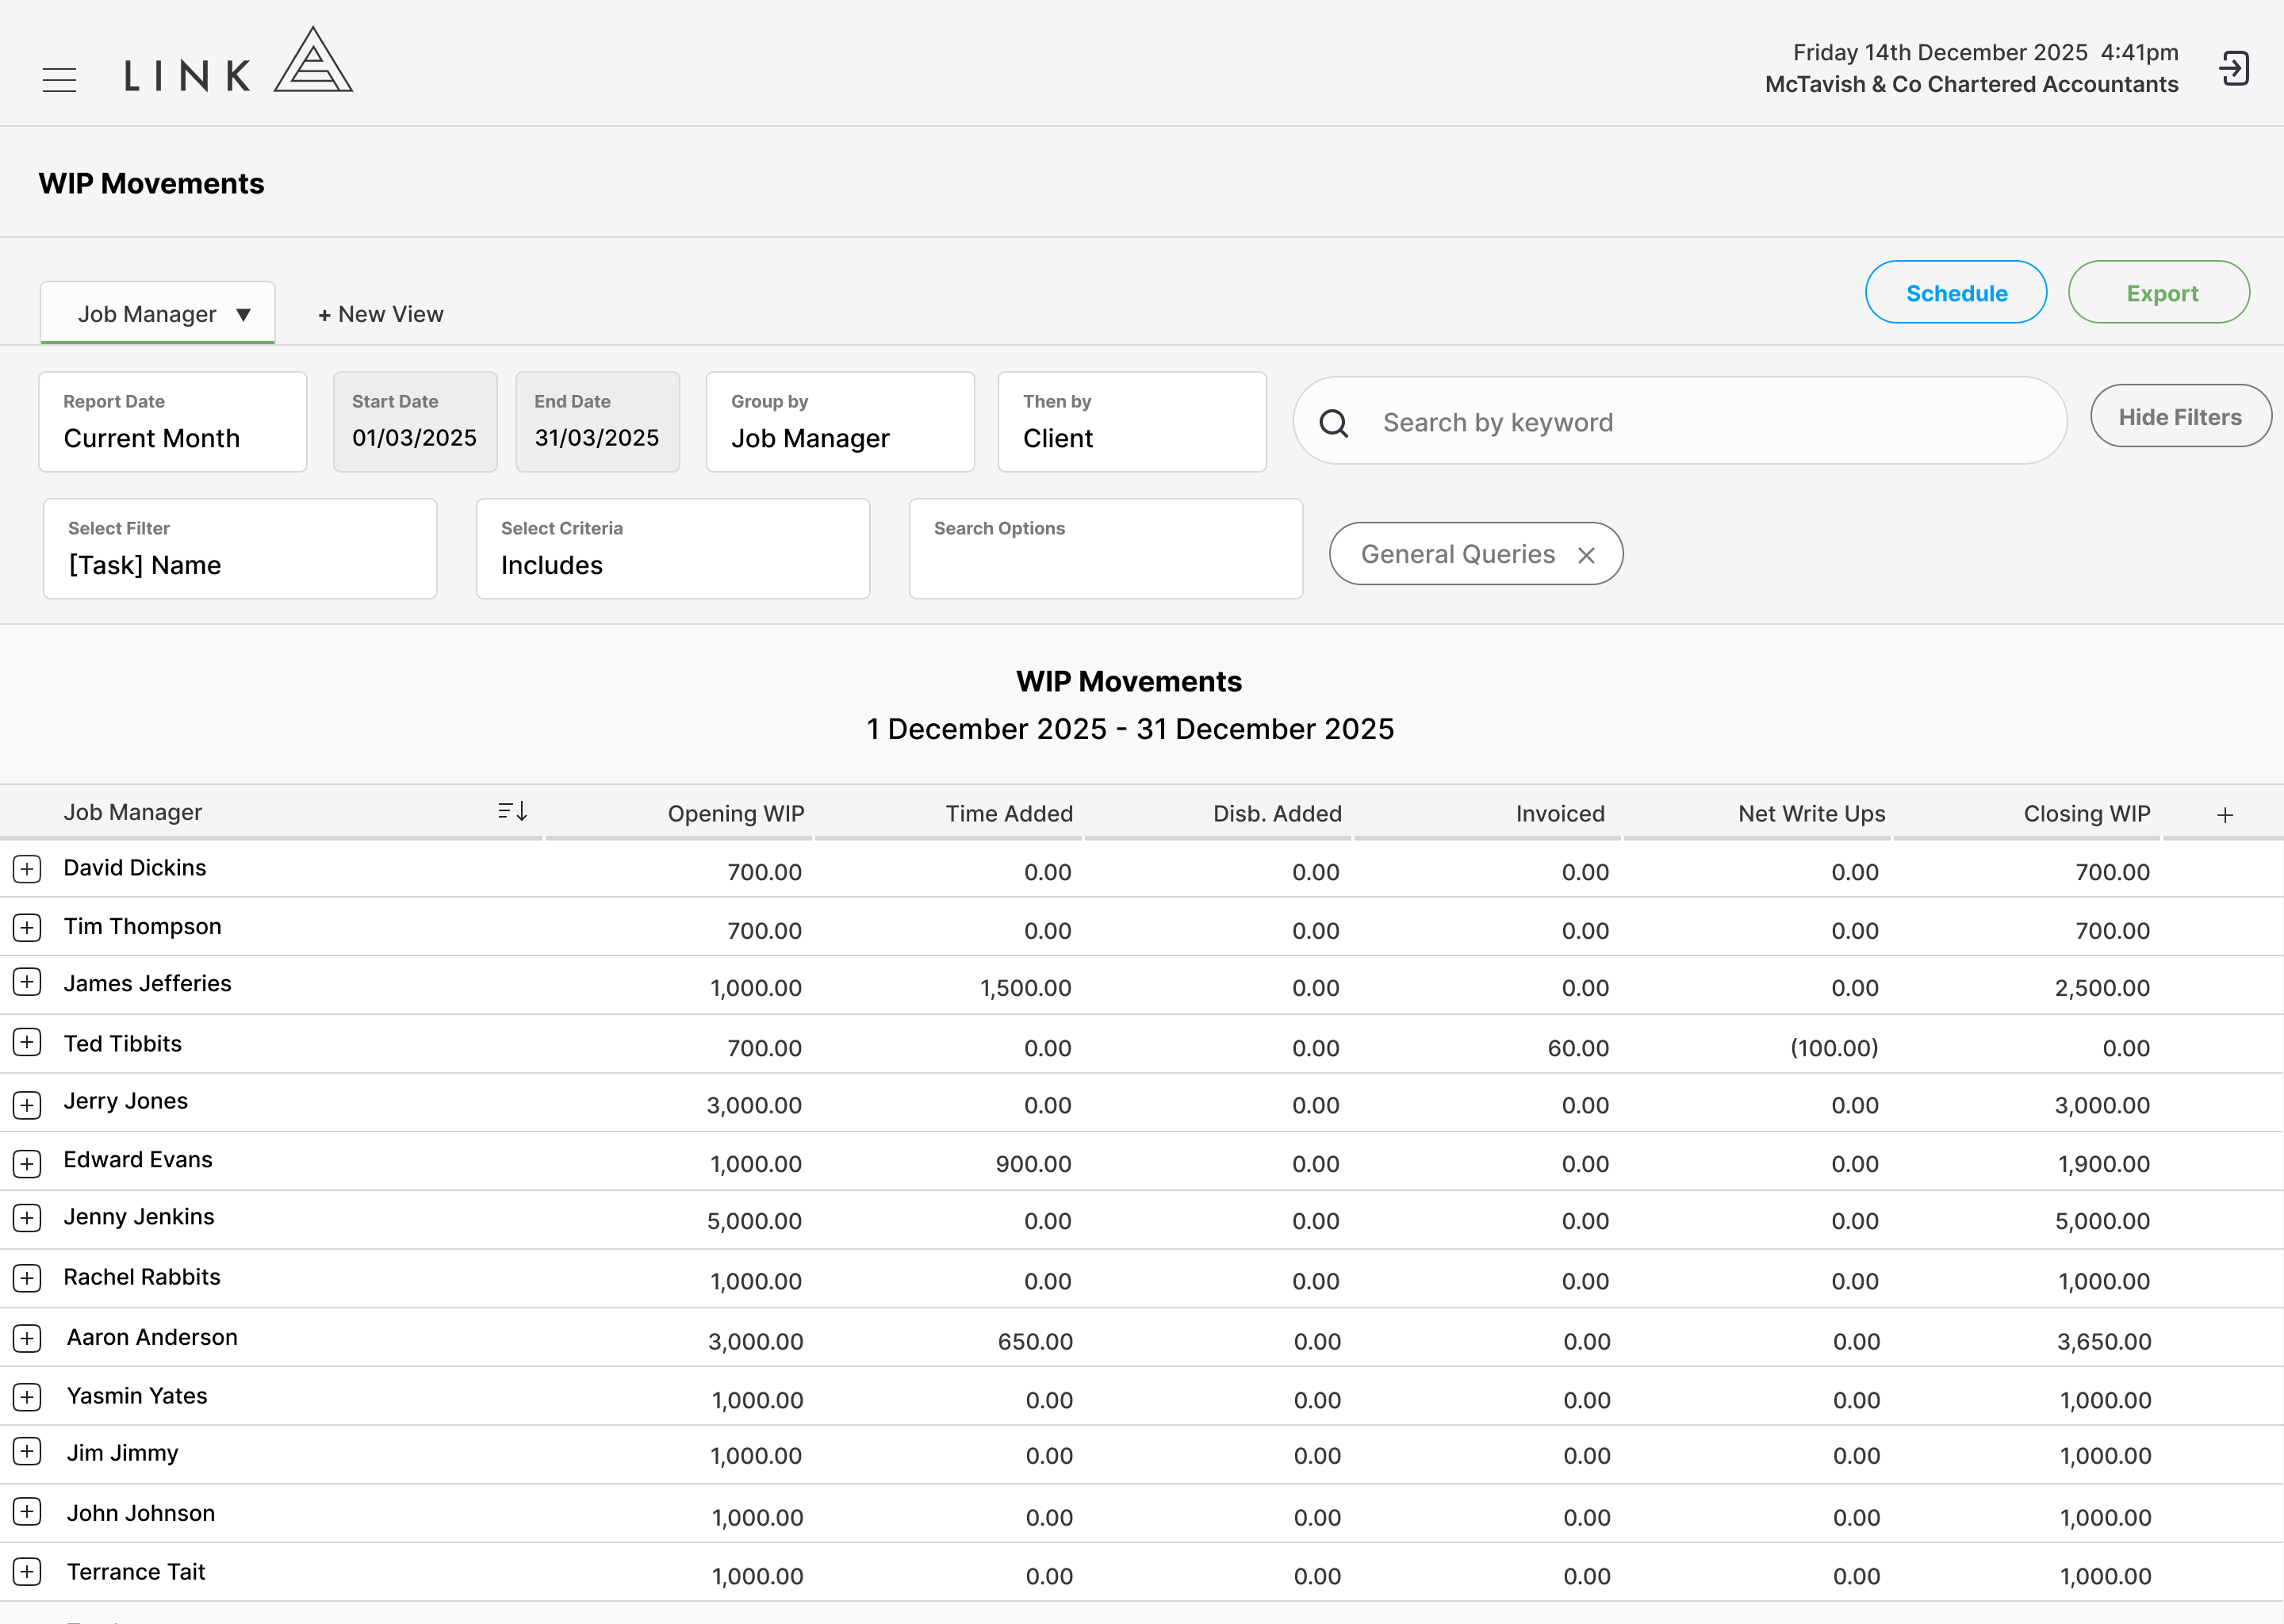Click the Job Manager column header
The image size is (2284, 1624).
click(x=133, y=812)
